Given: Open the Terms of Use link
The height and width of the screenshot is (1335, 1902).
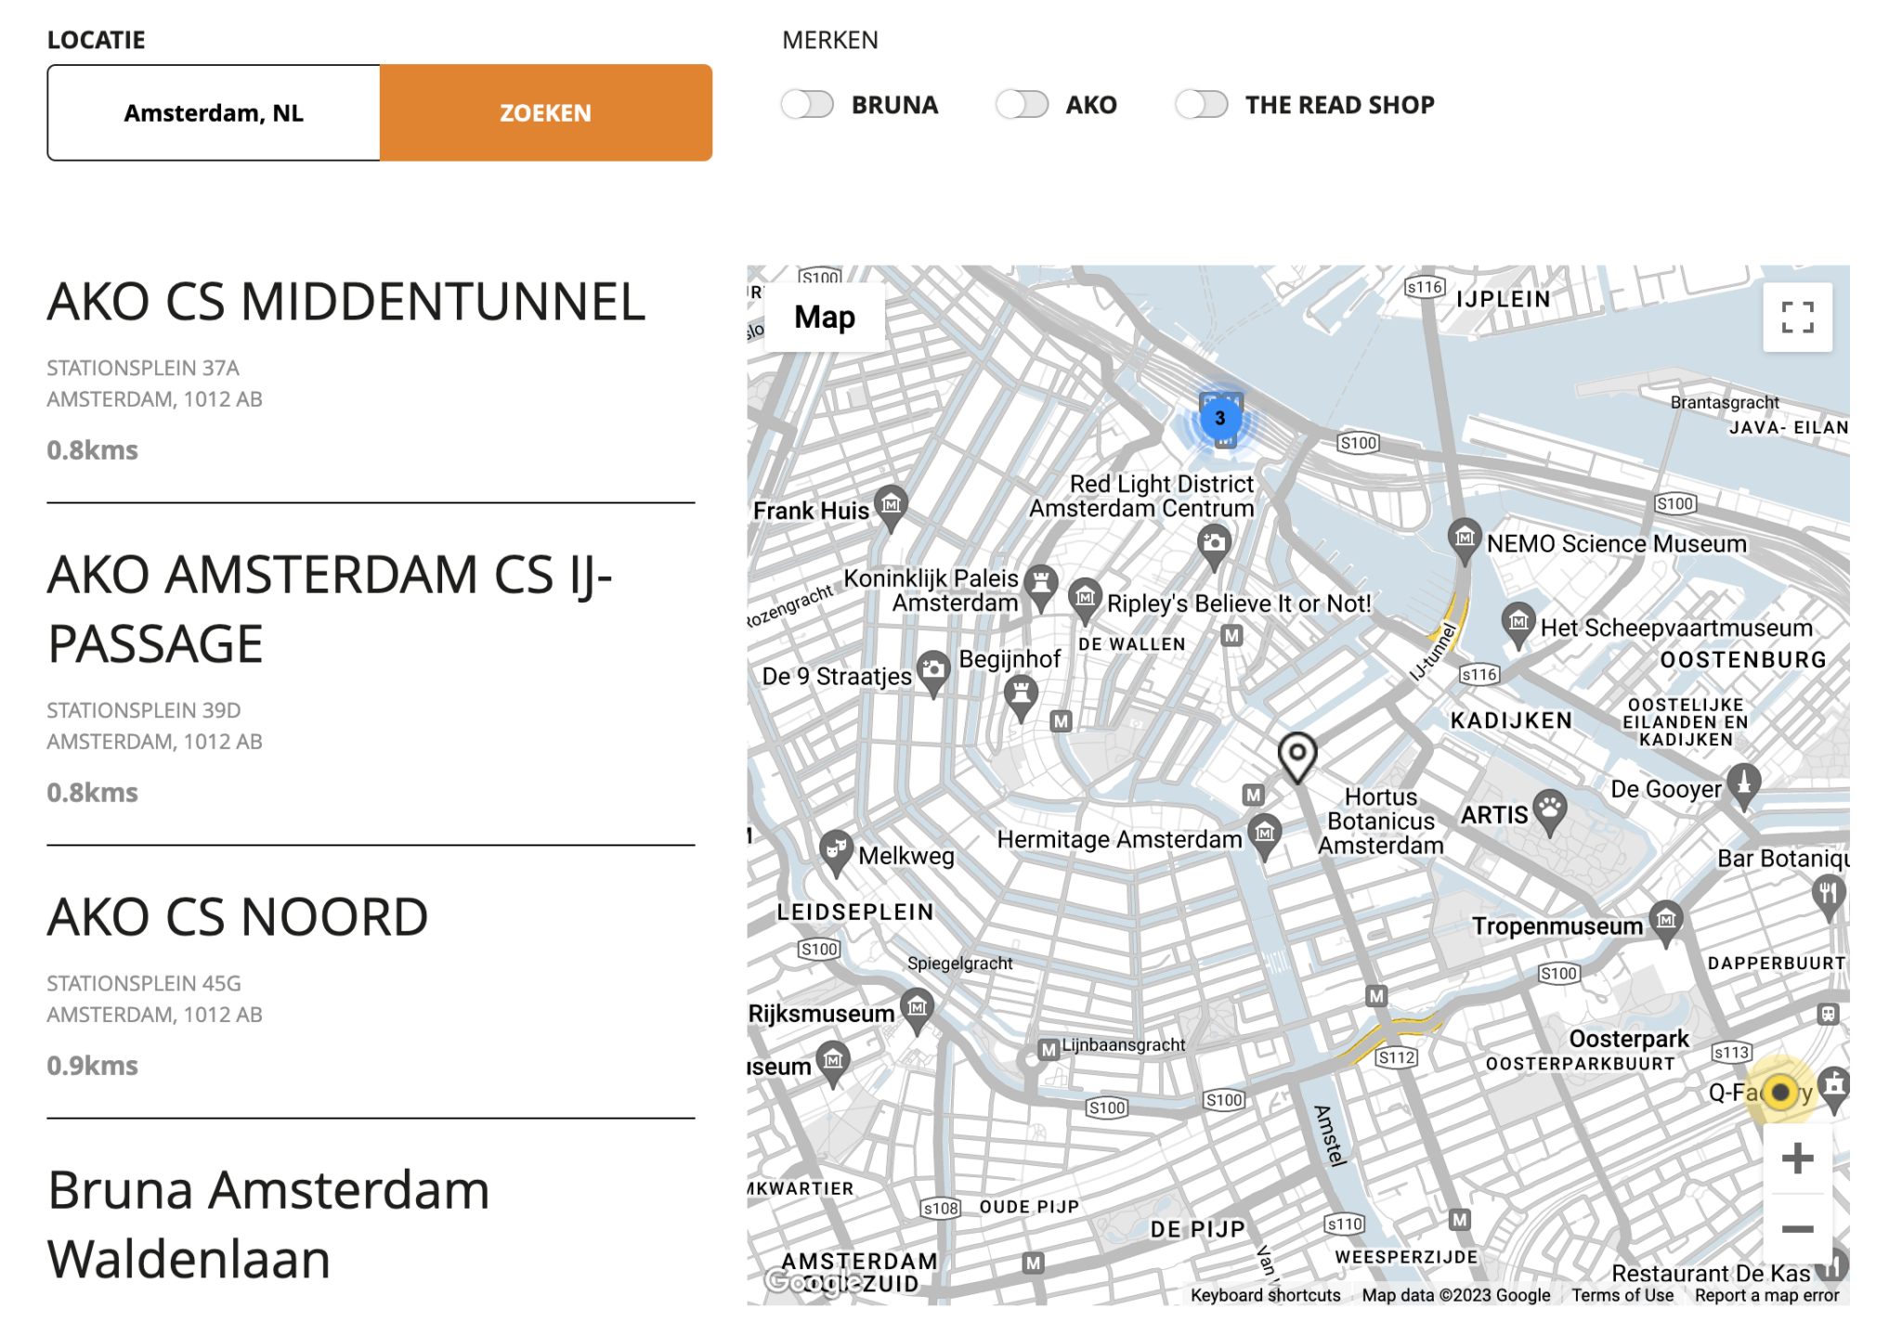Looking at the screenshot, I should [x=1622, y=1294].
